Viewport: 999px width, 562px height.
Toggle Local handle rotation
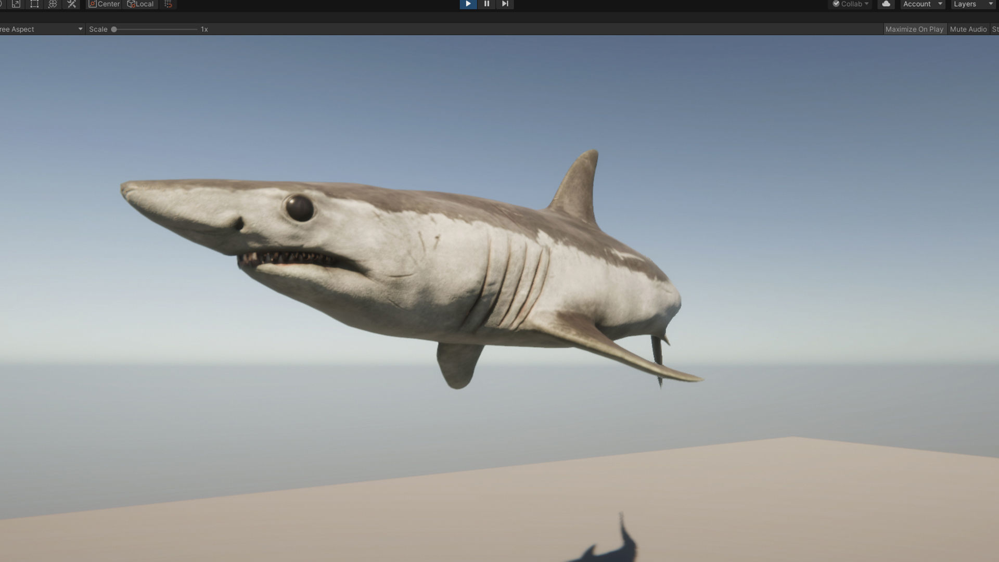(140, 4)
